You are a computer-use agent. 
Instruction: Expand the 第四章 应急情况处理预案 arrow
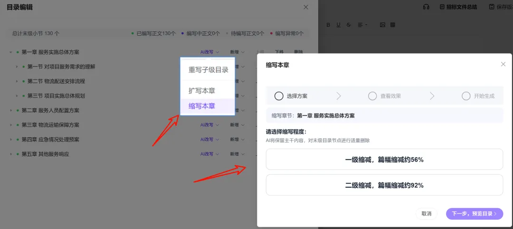click(11, 140)
